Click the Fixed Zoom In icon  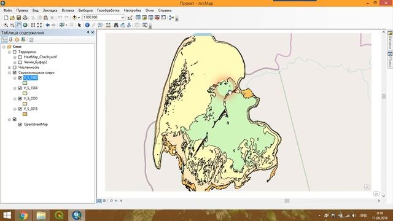click(33, 25)
